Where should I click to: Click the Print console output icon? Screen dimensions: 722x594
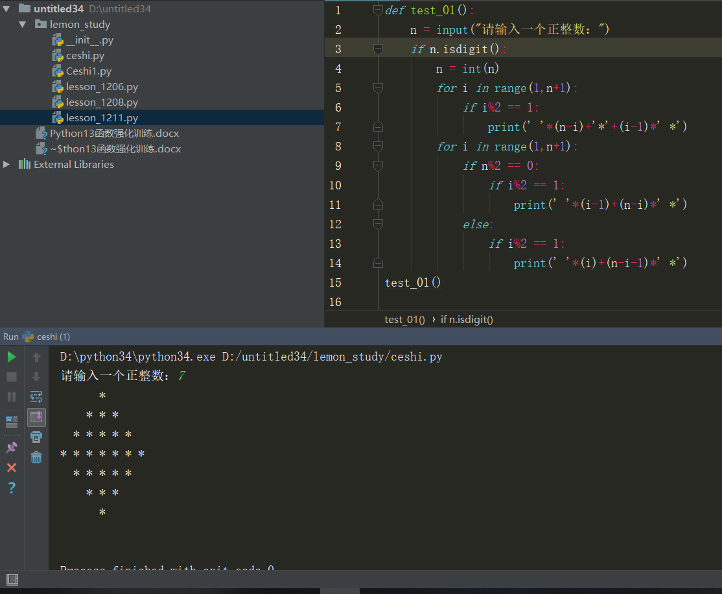36,436
